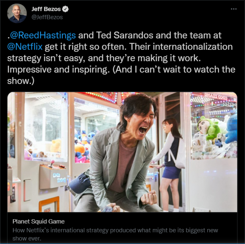The image size is (245, 244).
Task: Click the man's clenched fist in the photo
Action: 148,198
